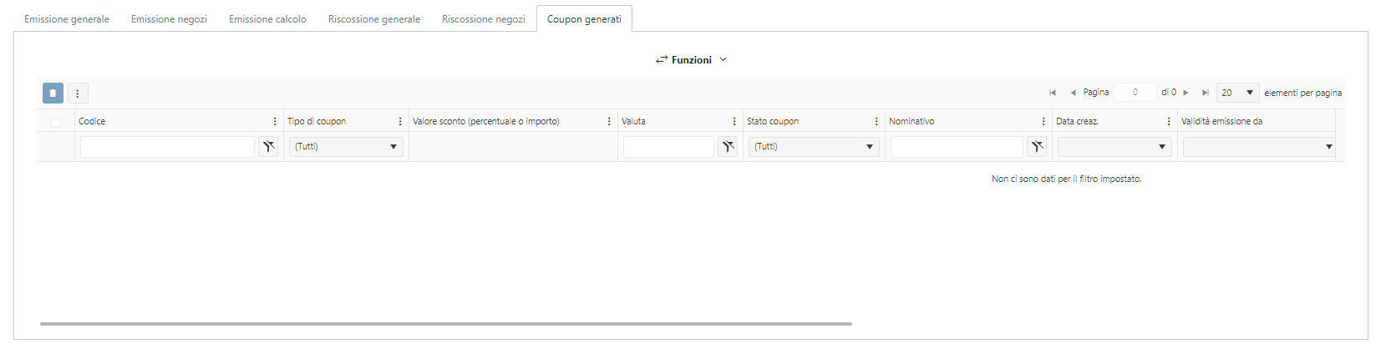1381x354 pixels.
Task: Expand the Tipo di coupon filter dropdown
Action: pyautogui.click(x=393, y=147)
